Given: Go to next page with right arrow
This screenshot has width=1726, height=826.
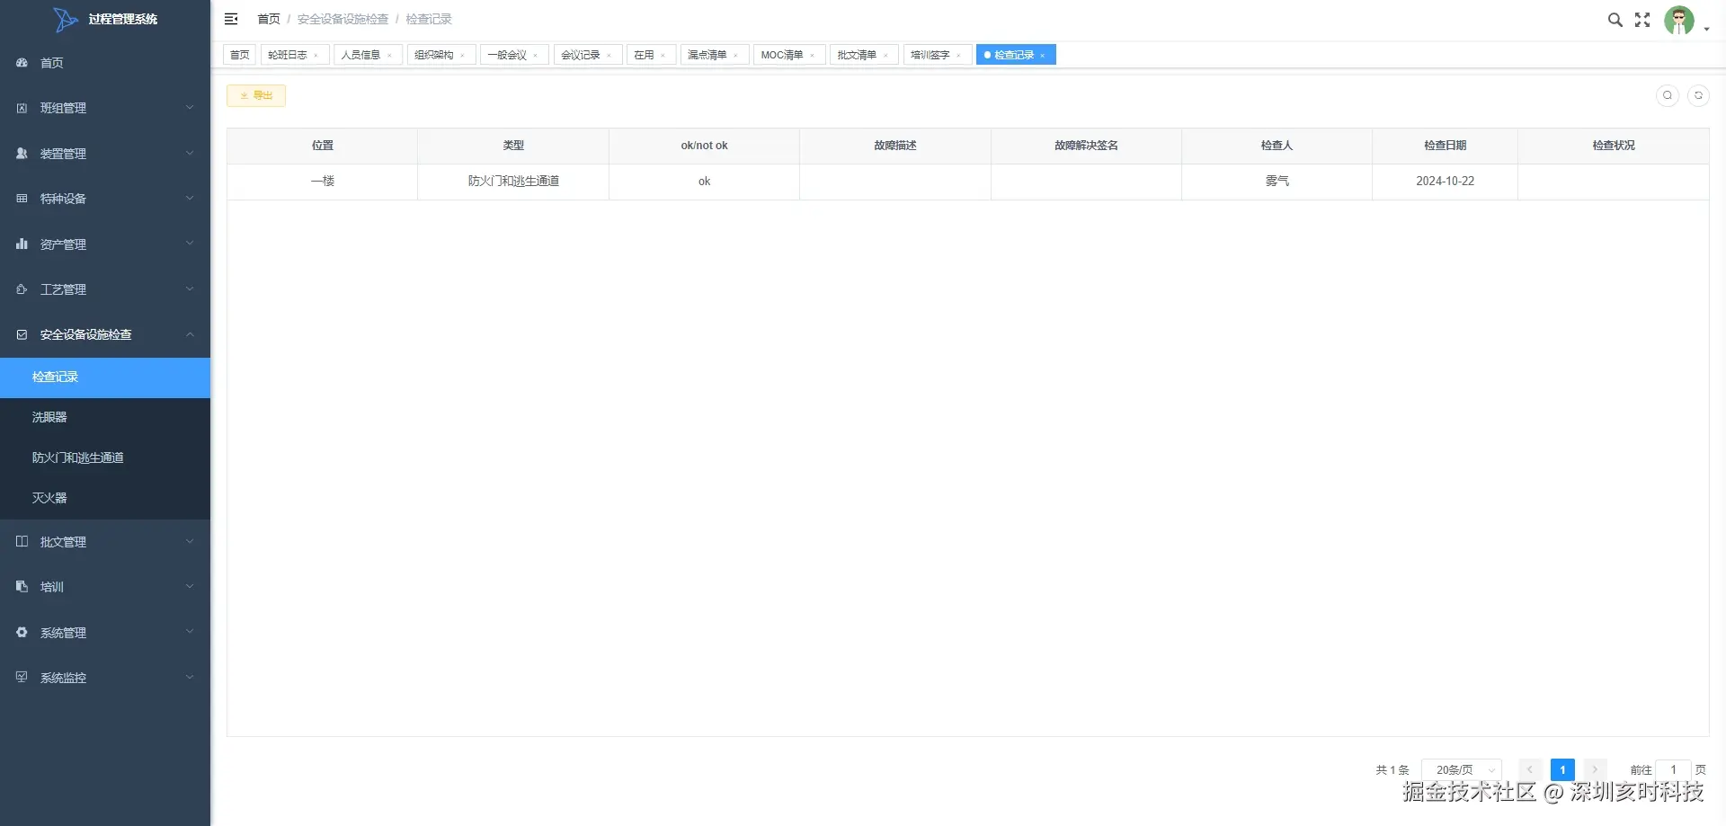Looking at the screenshot, I should pyautogui.click(x=1595, y=770).
